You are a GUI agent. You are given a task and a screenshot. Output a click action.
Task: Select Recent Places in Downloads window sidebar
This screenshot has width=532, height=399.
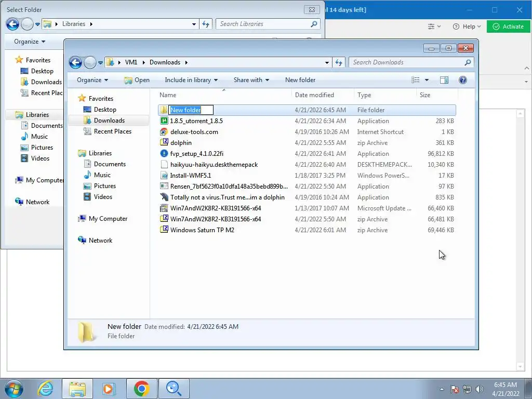click(113, 131)
